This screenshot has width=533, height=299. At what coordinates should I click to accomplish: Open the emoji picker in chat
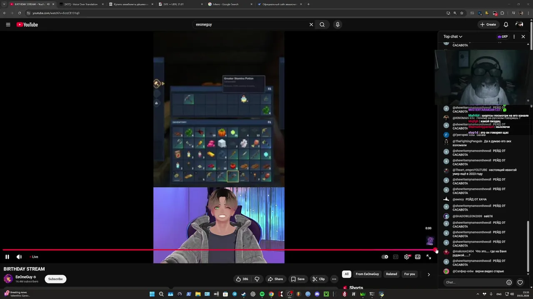pos(509,282)
